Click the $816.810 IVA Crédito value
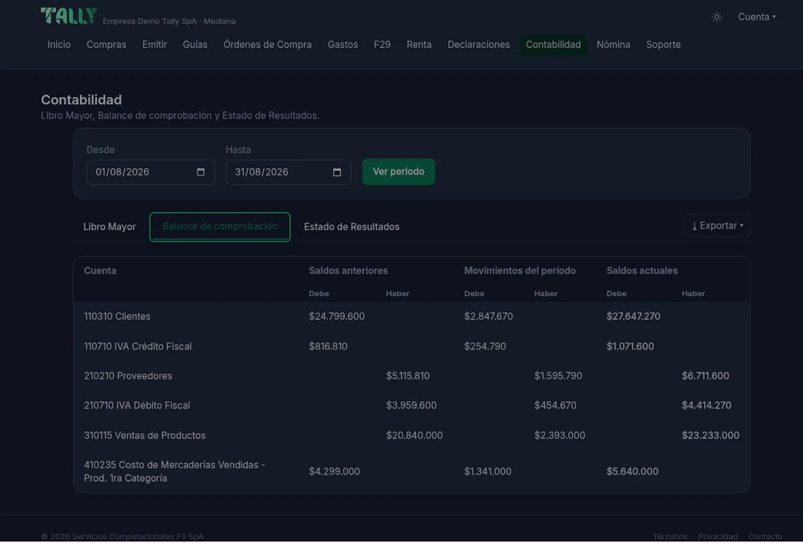Image resolution: width=803 pixels, height=544 pixels. tap(328, 346)
